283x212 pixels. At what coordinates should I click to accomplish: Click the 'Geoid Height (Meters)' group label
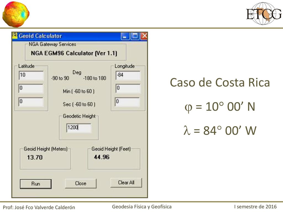(x=46, y=149)
